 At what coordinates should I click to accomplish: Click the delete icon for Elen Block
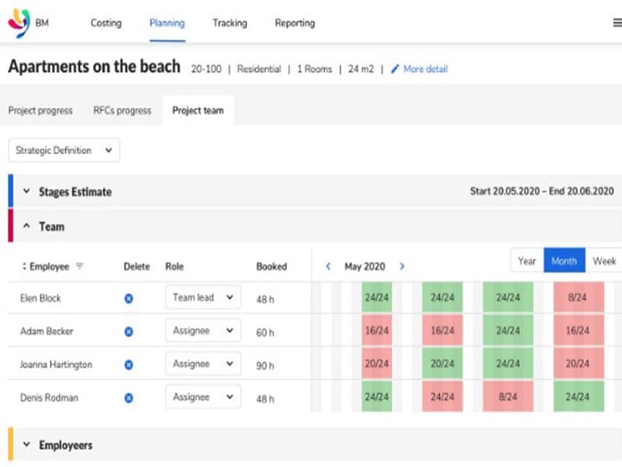coord(129,298)
